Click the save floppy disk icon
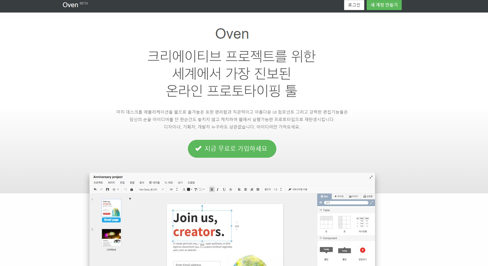 tap(108, 190)
